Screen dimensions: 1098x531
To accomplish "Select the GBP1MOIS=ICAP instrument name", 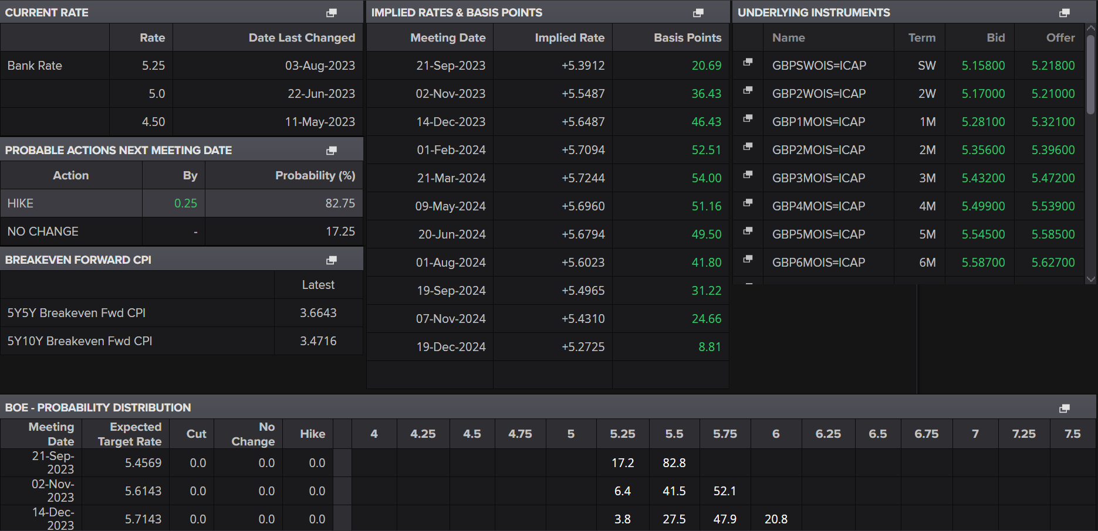I will tap(818, 122).
